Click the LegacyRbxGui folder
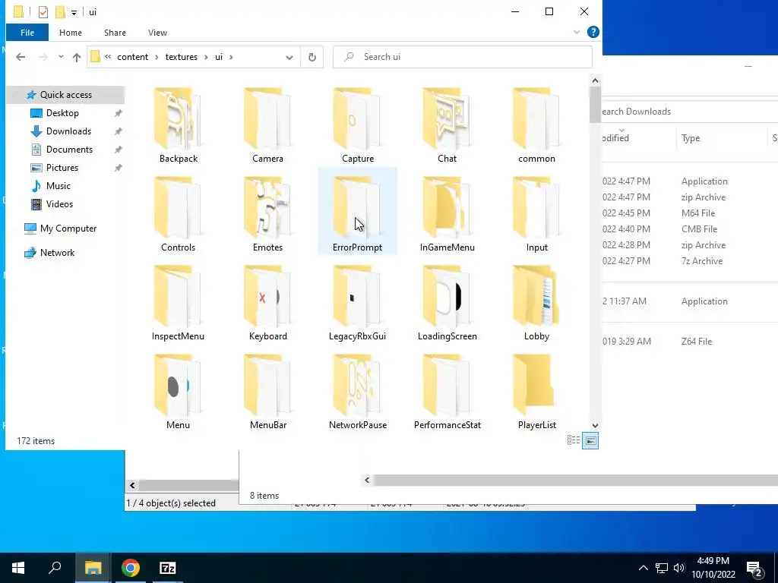The image size is (778, 583). pyautogui.click(x=357, y=304)
